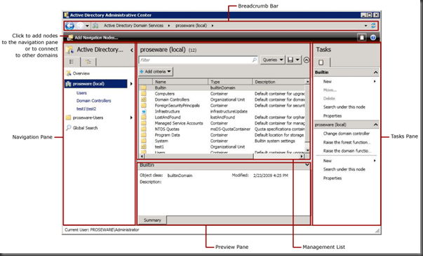
Task: Open Users link under proseware
Action: (x=81, y=93)
